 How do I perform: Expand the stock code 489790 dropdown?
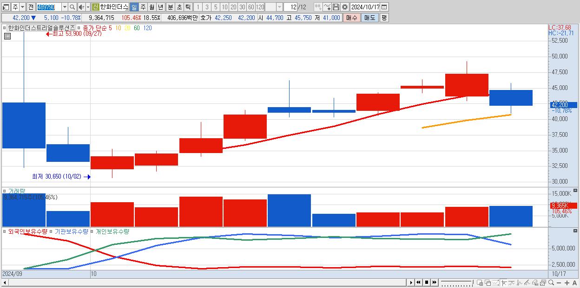point(65,7)
